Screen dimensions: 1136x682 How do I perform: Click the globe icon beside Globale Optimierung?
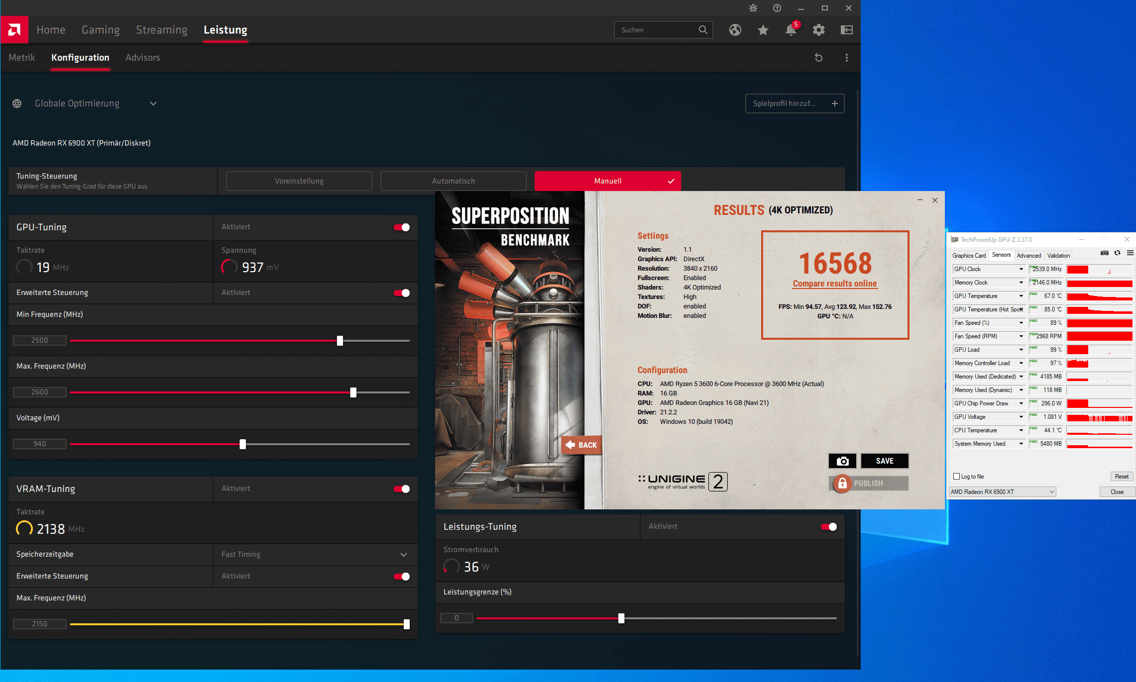point(17,103)
